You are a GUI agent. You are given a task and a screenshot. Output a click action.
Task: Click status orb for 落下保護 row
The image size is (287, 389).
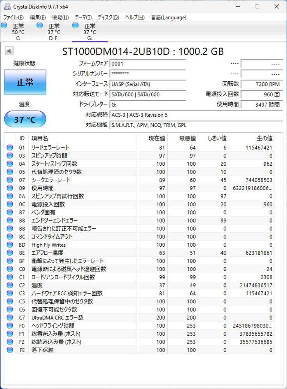tap(10, 350)
